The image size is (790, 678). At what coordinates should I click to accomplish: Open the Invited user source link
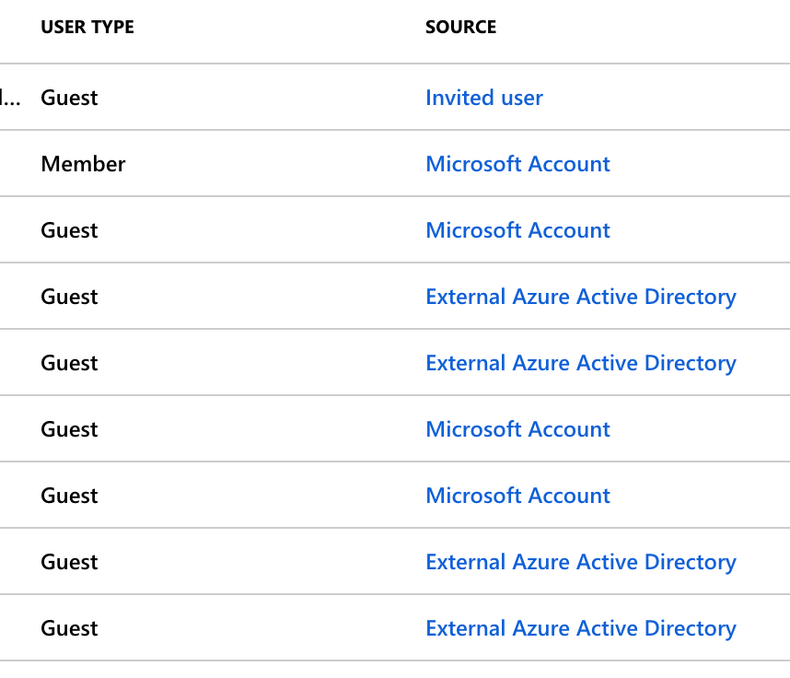click(484, 98)
